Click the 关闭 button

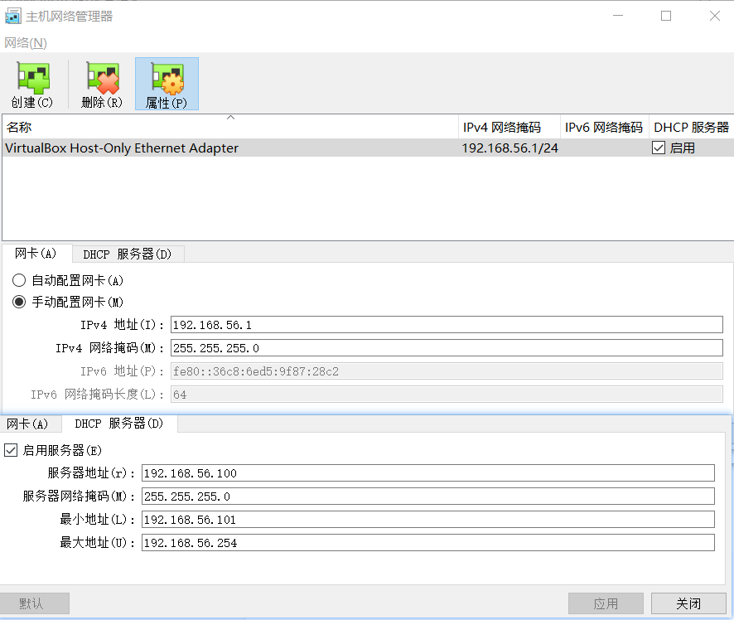pyautogui.click(x=688, y=603)
